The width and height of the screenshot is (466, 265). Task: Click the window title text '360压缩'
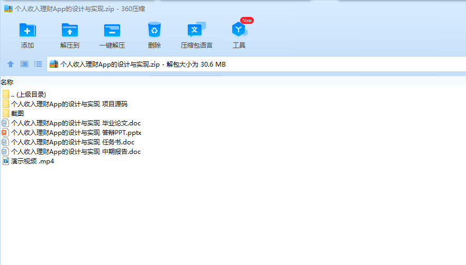point(133,8)
